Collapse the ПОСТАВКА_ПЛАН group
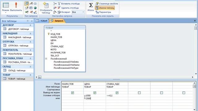The width and height of the screenshot is (198, 111). (x=30, y=58)
